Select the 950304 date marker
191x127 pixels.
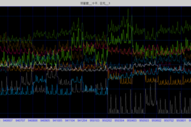(119, 121)
